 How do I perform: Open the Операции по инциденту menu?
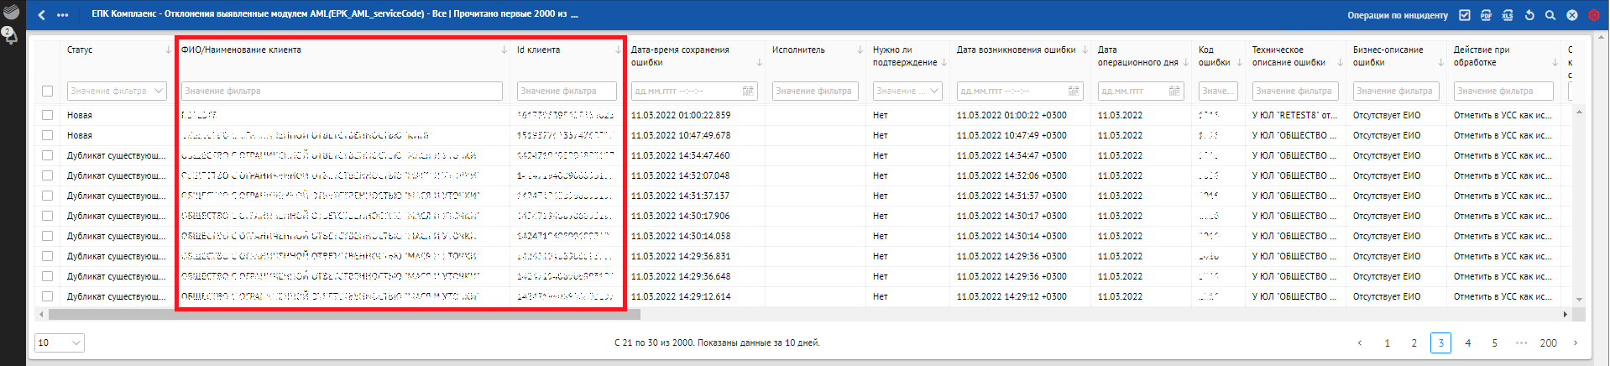(1397, 15)
